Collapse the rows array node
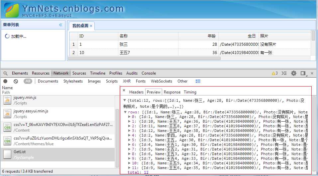 125,112
